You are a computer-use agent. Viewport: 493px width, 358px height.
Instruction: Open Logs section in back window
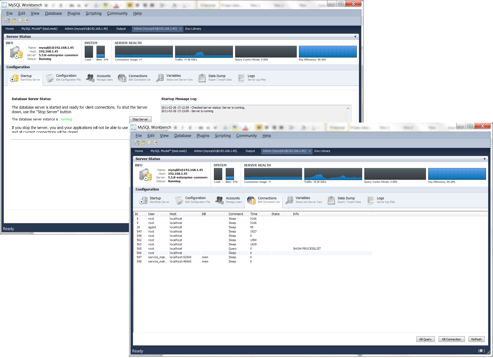coord(252,78)
